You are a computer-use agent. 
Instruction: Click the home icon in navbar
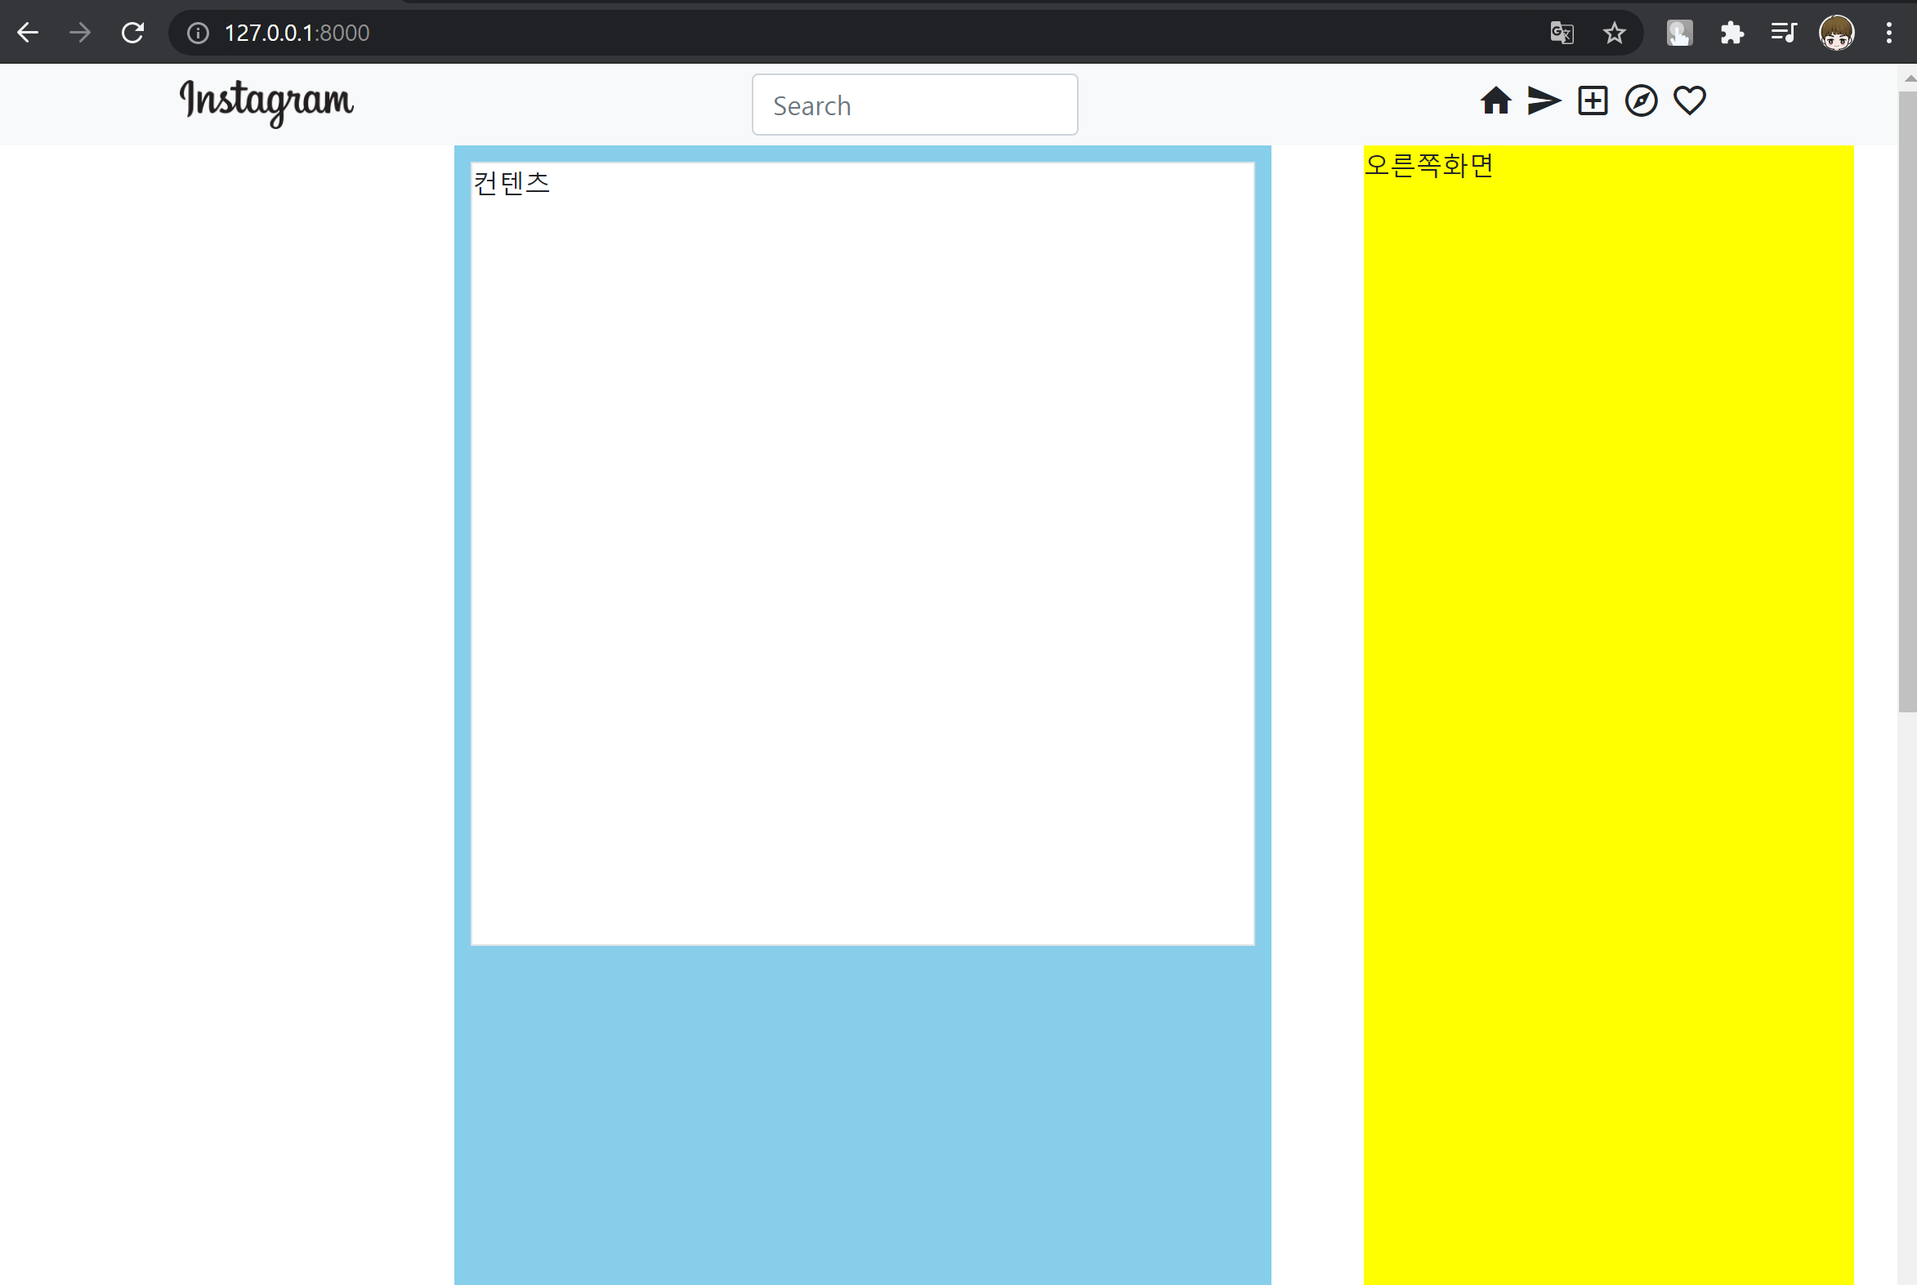(1495, 100)
